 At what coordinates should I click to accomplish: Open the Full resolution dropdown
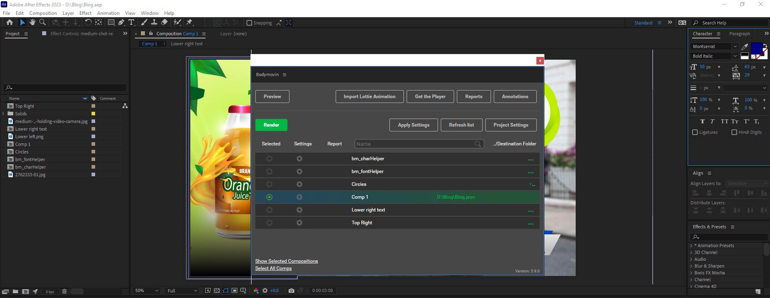[183, 291]
